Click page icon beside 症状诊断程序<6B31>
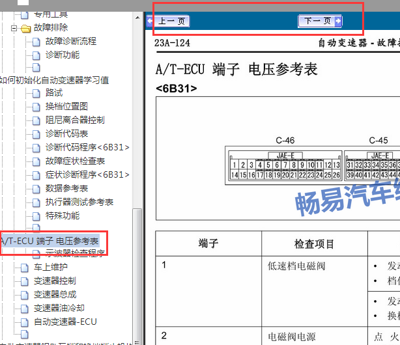400x345 pixels. tap(36, 176)
